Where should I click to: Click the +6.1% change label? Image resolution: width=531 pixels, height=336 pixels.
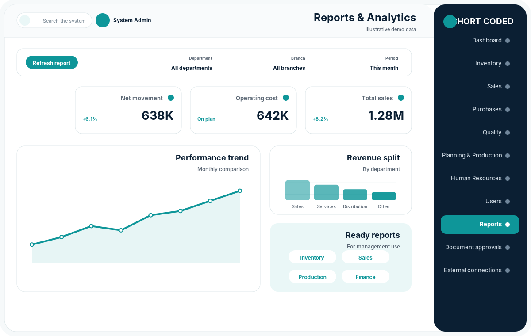click(x=90, y=119)
